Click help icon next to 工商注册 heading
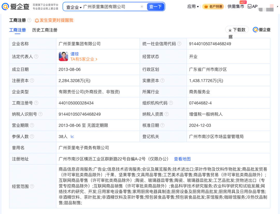 [x=29, y=20]
